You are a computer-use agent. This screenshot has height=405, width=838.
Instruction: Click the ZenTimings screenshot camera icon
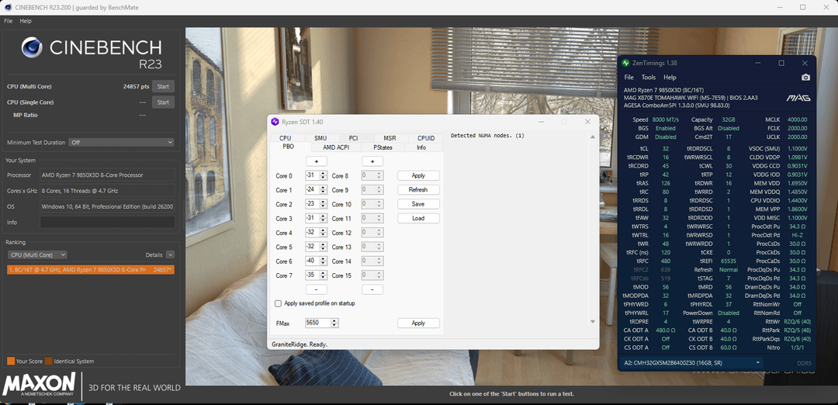[x=805, y=78]
